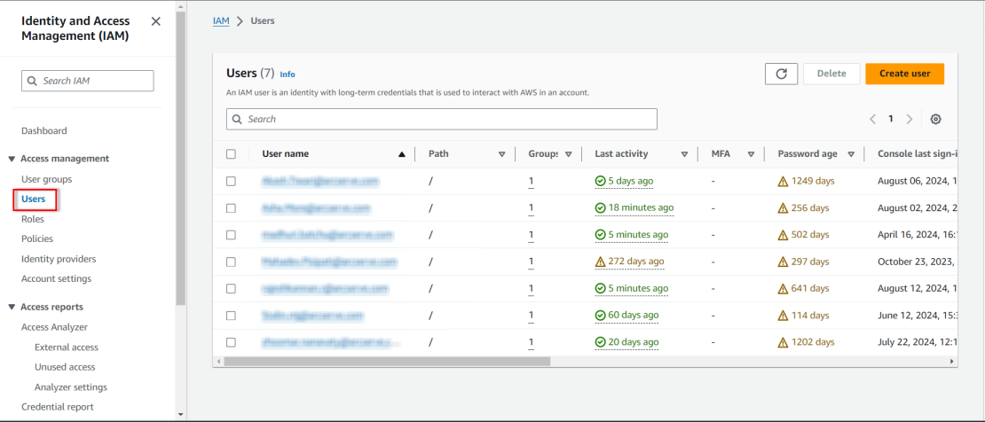Click sidebar scrollbar down arrow
This screenshot has width=985, height=422.
click(x=181, y=414)
